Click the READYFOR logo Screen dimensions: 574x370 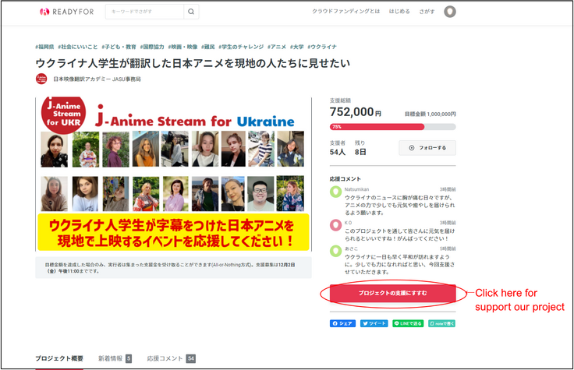click(67, 12)
